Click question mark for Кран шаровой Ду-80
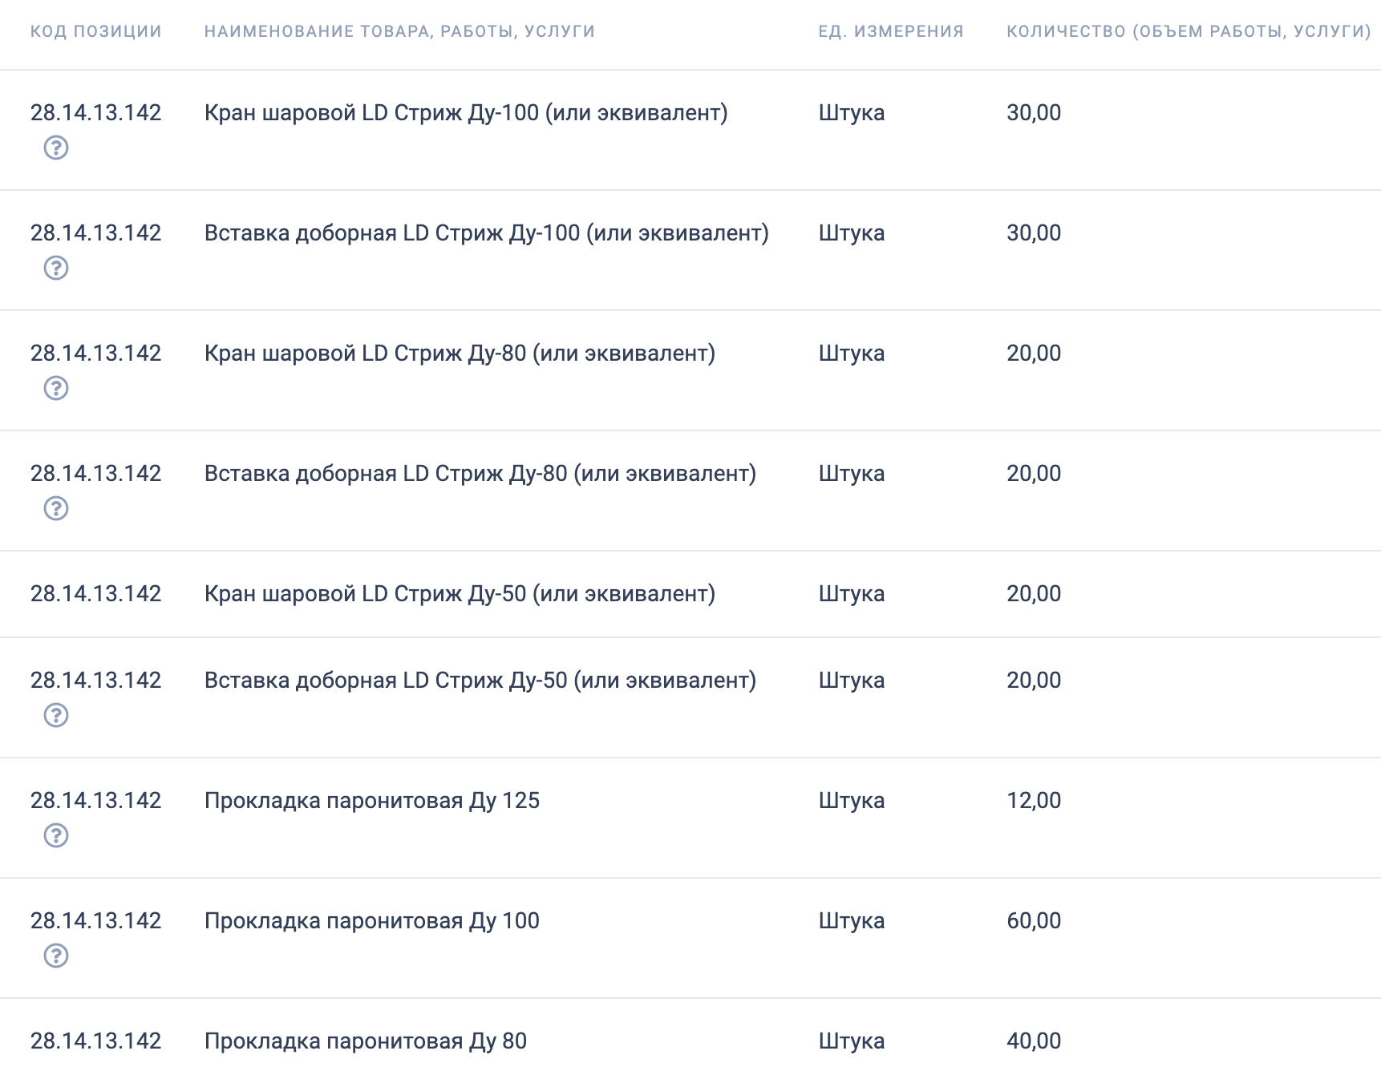1381x1071 pixels. (x=56, y=388)
